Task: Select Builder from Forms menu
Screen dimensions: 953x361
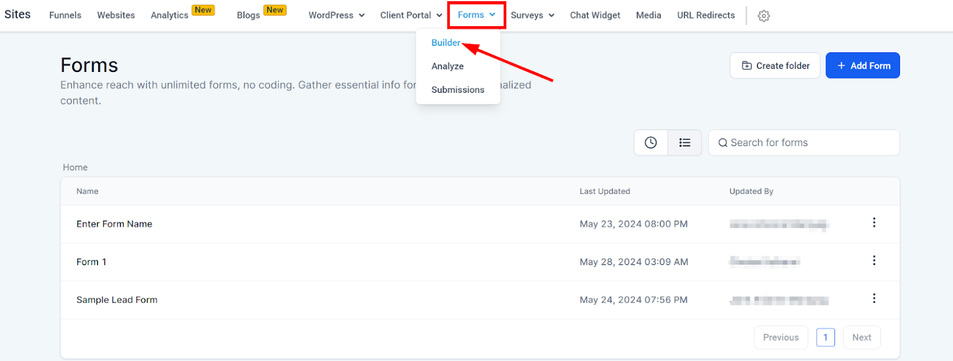Action: 446,43
